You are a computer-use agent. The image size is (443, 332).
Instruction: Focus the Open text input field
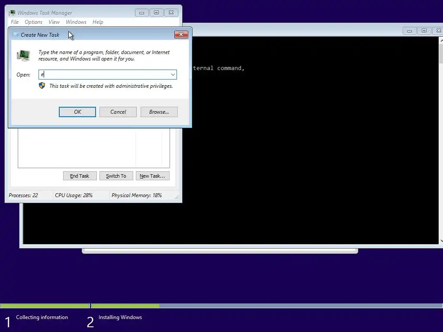(x=107, y=74)
